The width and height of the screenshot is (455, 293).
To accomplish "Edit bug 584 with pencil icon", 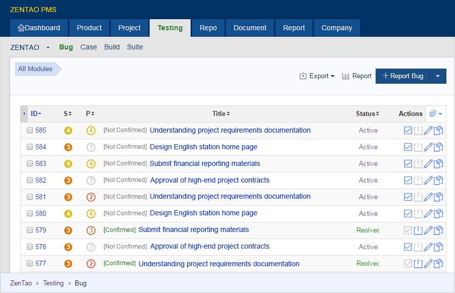I will click(428, 147).
